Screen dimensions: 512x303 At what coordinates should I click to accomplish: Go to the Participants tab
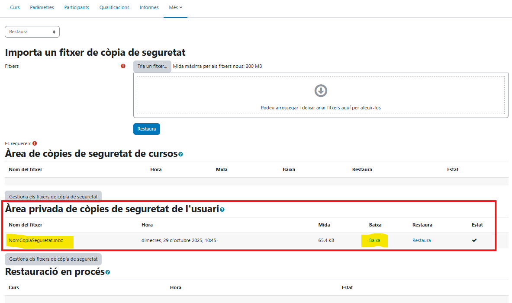point(77,7)
